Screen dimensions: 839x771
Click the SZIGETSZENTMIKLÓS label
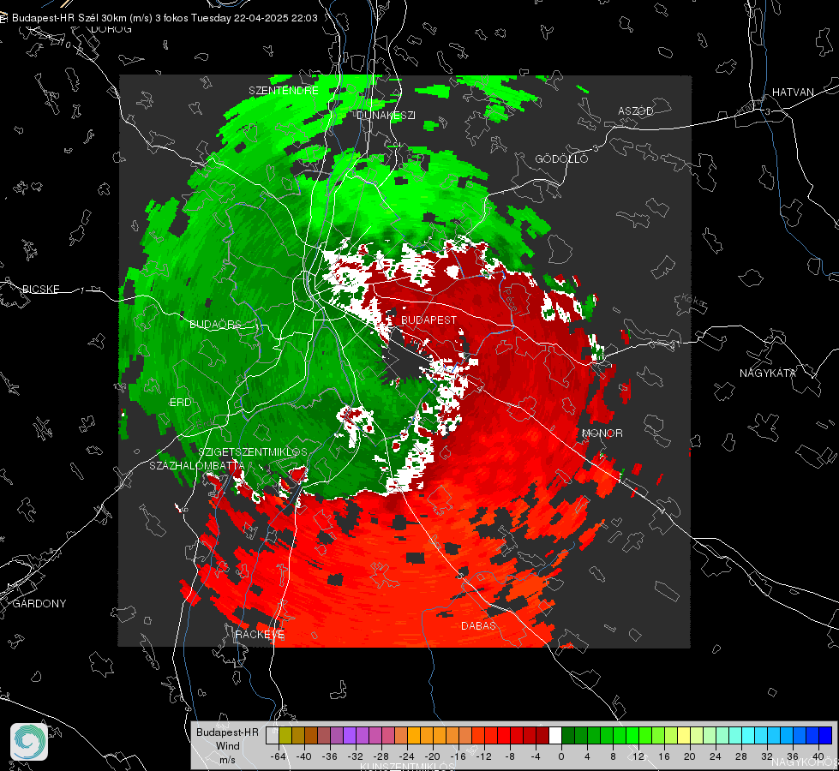click(x=253, y=451)
